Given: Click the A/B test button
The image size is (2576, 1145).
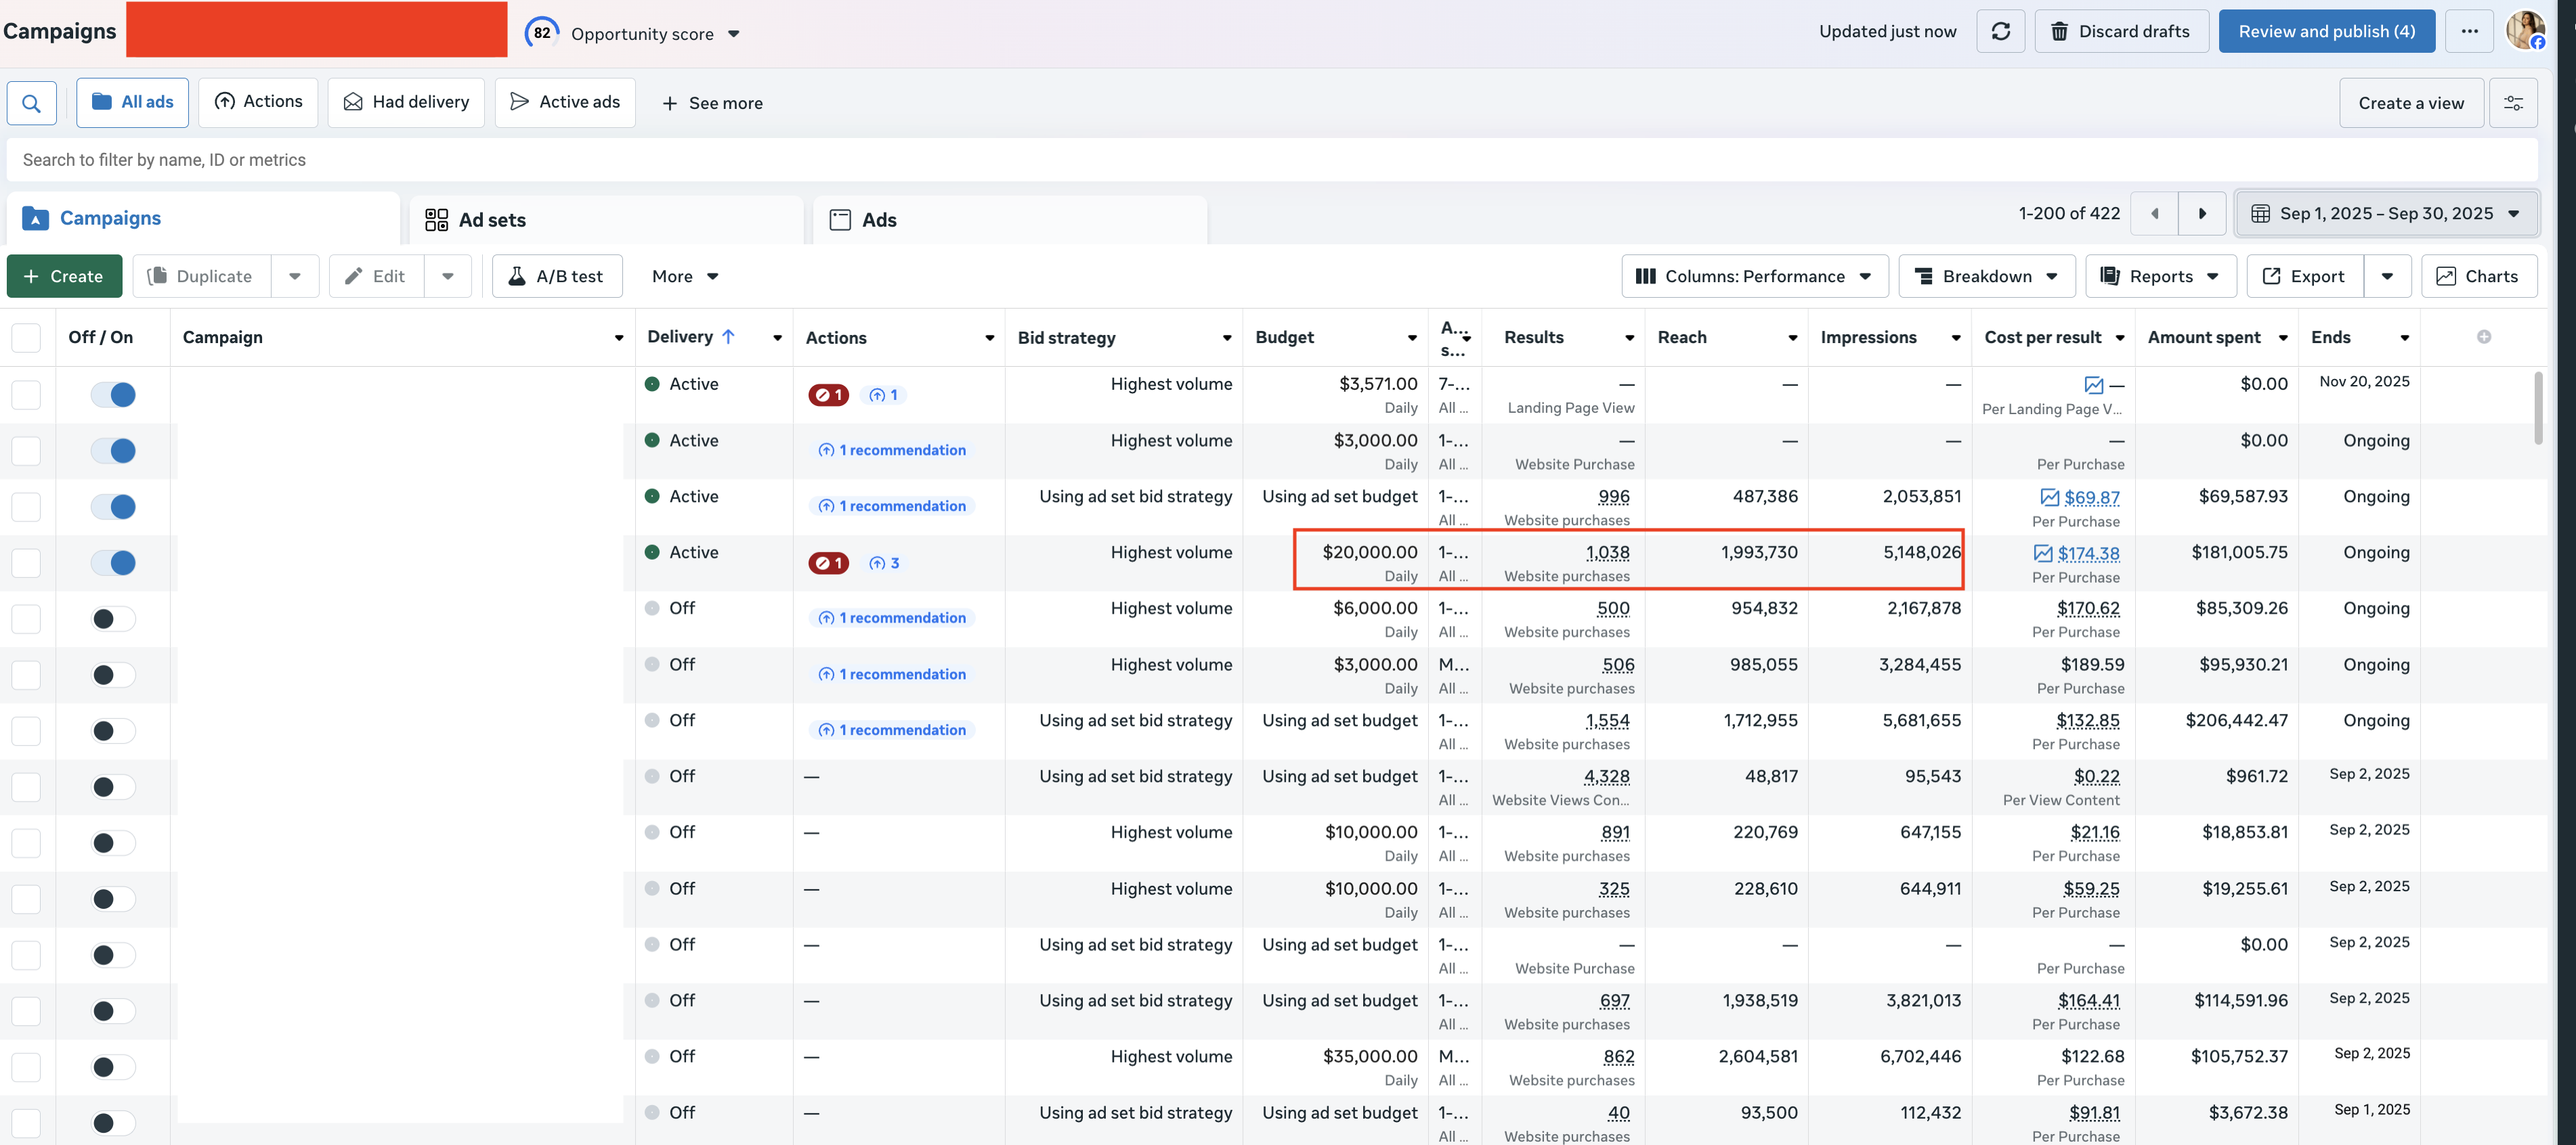Looking at the screenshot, I should (557, 275).
